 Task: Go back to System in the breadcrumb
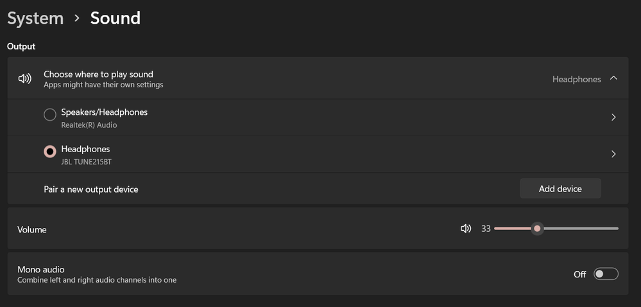35,18
